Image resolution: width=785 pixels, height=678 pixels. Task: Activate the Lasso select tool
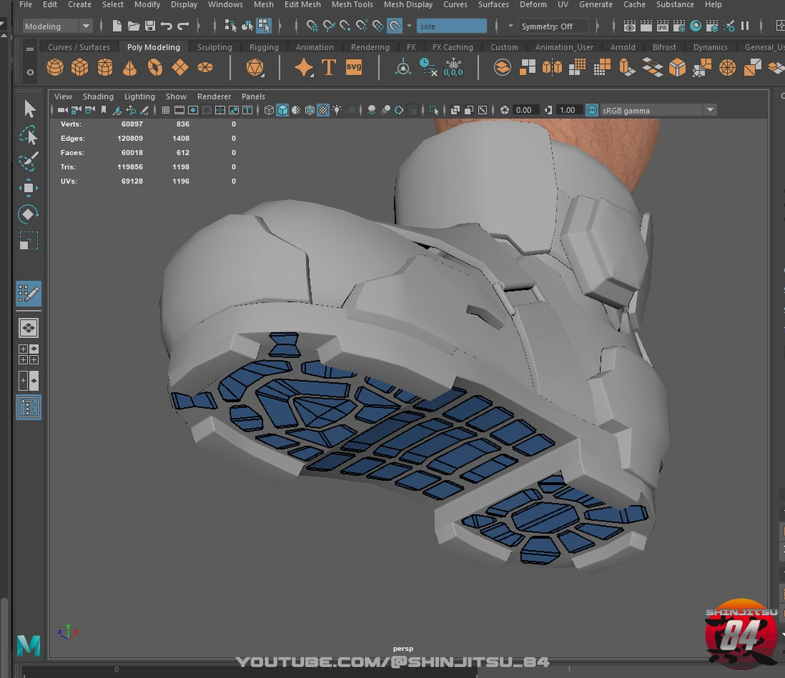pyautogui.click(x=28, y=135)
